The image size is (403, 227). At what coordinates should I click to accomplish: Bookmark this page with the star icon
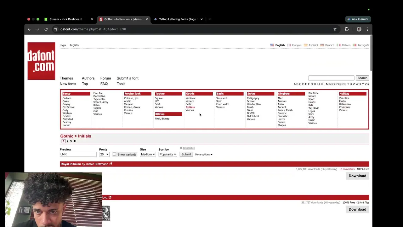point(335,29)
